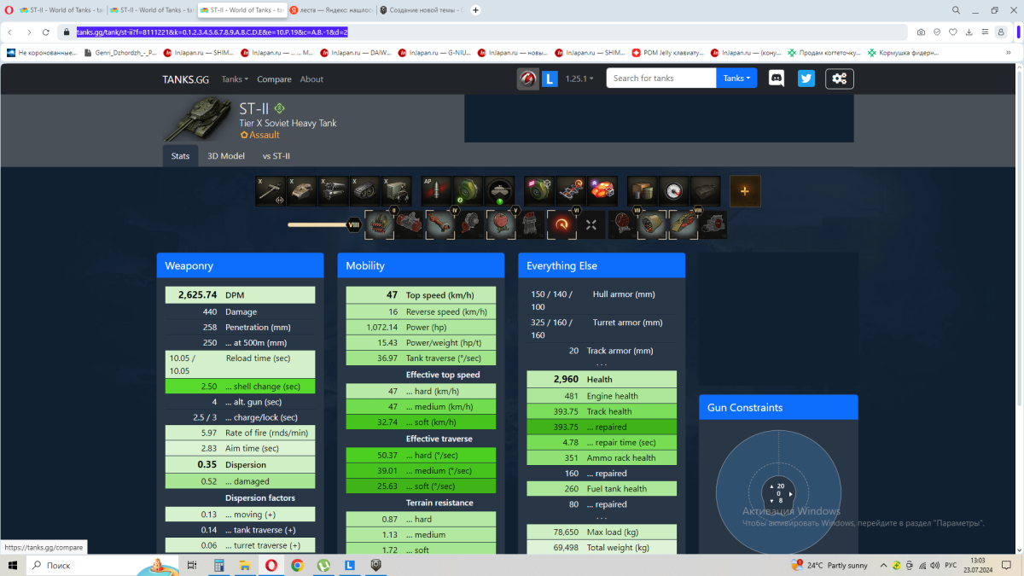Toggle left field modification at level IV

pos(439,224)
